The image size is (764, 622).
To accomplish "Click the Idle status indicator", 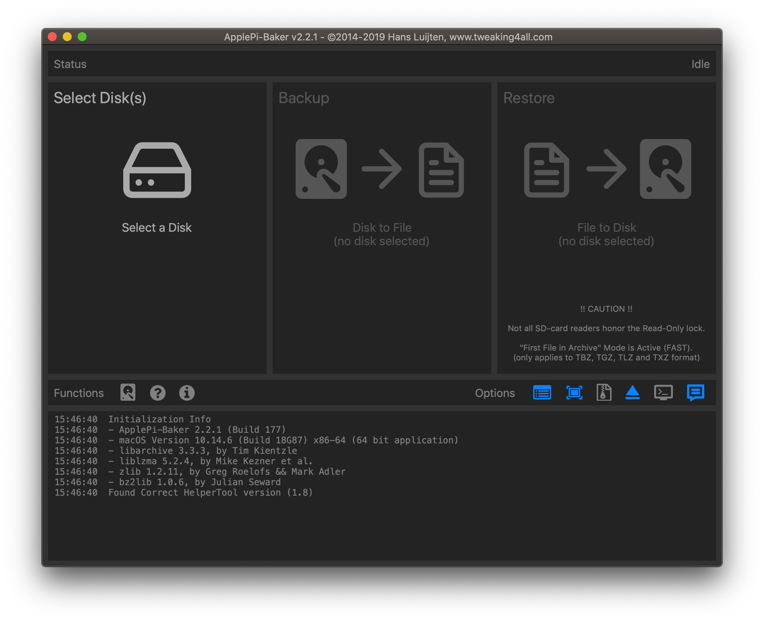I will tap(700, 64).
